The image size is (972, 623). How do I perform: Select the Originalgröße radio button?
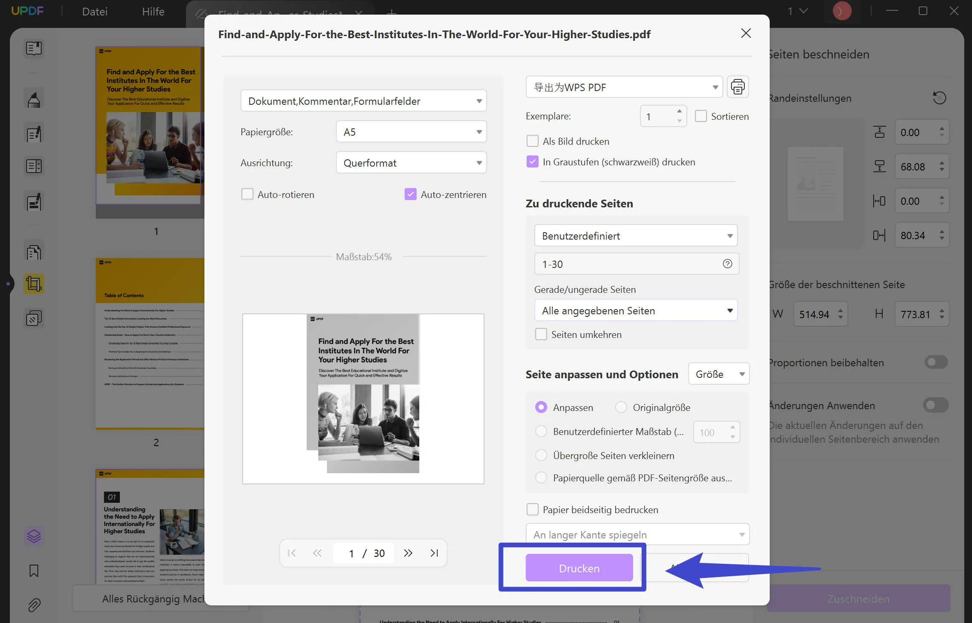coord(621,407)
